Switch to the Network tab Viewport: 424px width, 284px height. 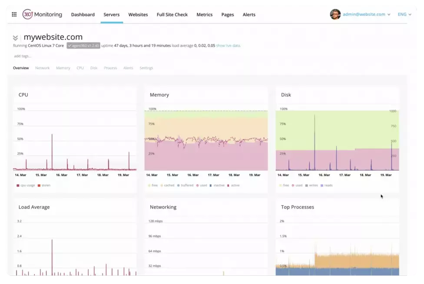click(x=42, y=68)
